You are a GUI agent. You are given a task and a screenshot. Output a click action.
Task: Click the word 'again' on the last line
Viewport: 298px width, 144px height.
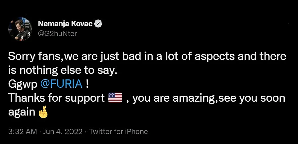(22, 113)
